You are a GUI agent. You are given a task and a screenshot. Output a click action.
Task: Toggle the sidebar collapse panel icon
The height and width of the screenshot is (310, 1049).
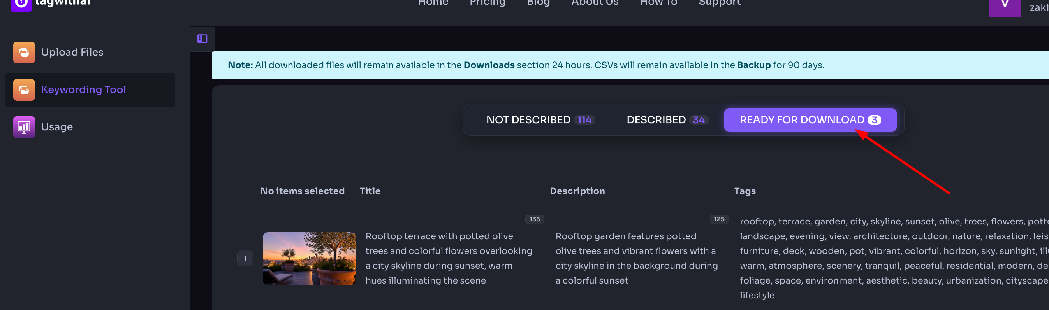202,39
